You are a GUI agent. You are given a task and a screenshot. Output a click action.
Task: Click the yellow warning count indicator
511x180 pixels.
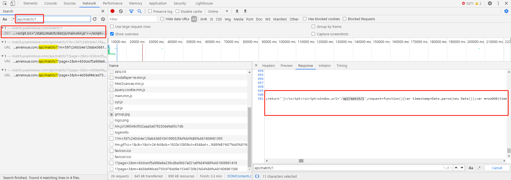479,3
